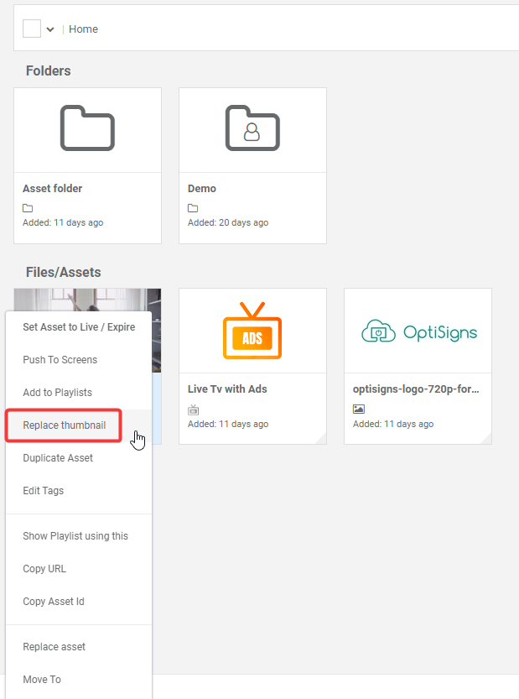
Task: Expand the selection dropdown arrow beside checkbox
Action: pos(50,29)
